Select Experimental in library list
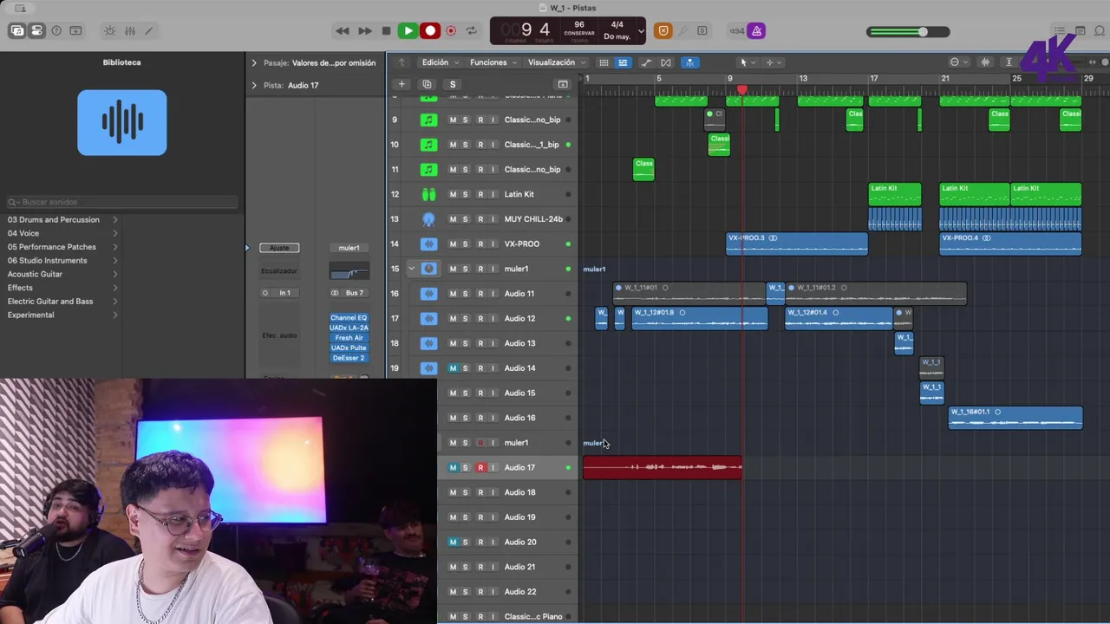The width and height of the screenshot is (1110, 624). coord(31,315)
